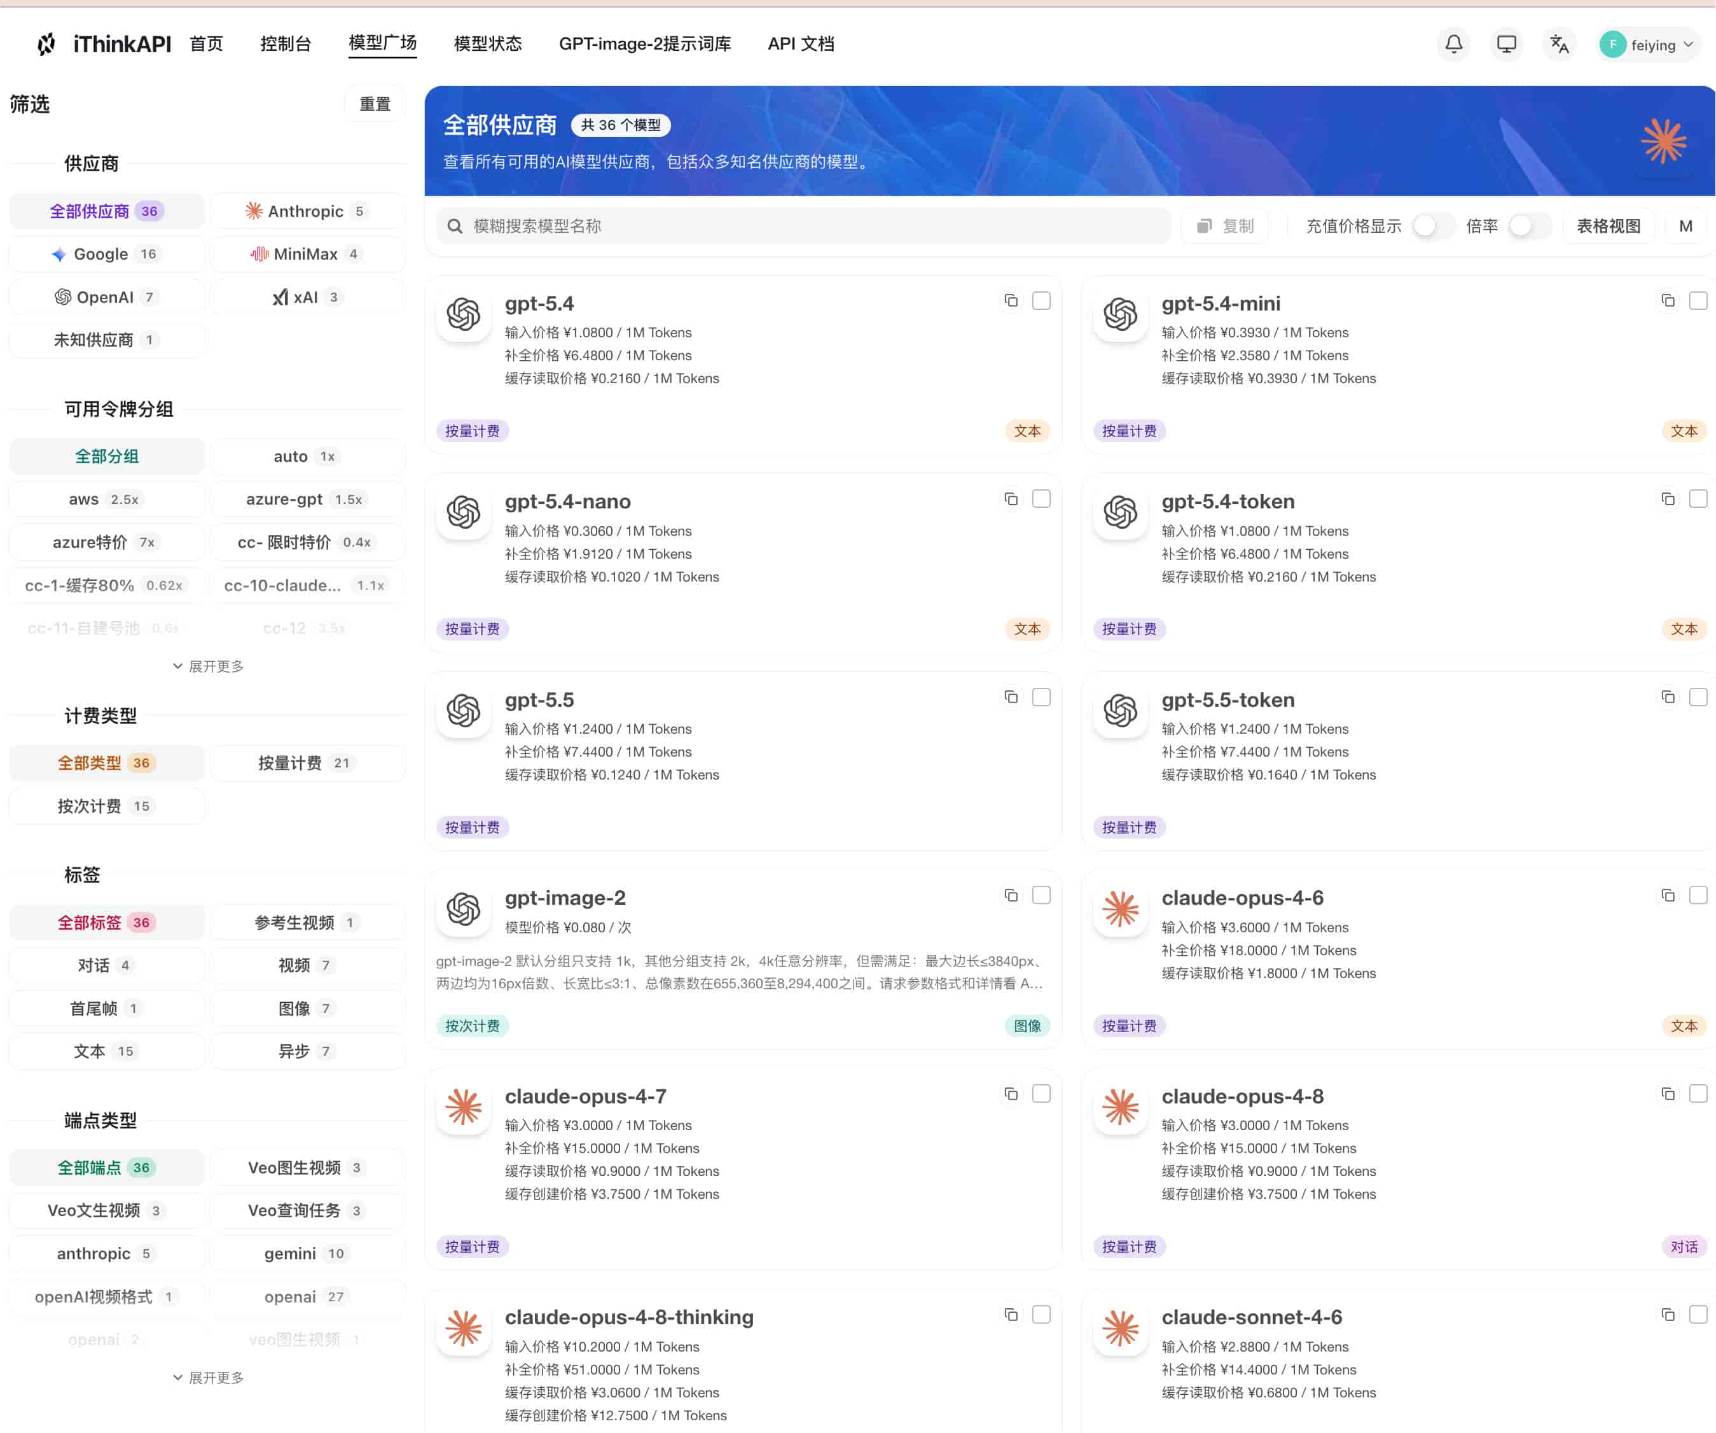Filter by Google provider
This screenshot has height=1433, width=1716.
pyautogui.click(x=106, y=255)
